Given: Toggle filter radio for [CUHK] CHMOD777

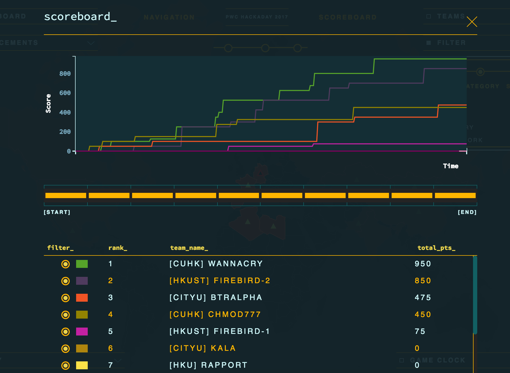Looking at the screenshot, I should click(66, 315).
